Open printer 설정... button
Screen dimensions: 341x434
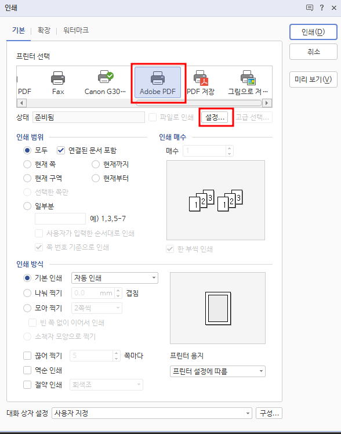[215, 117]
